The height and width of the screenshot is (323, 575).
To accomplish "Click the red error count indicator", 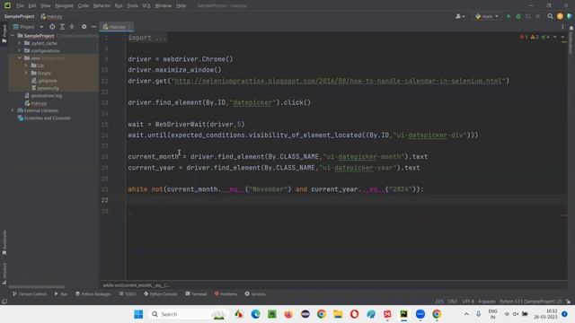I will point(524,37).
